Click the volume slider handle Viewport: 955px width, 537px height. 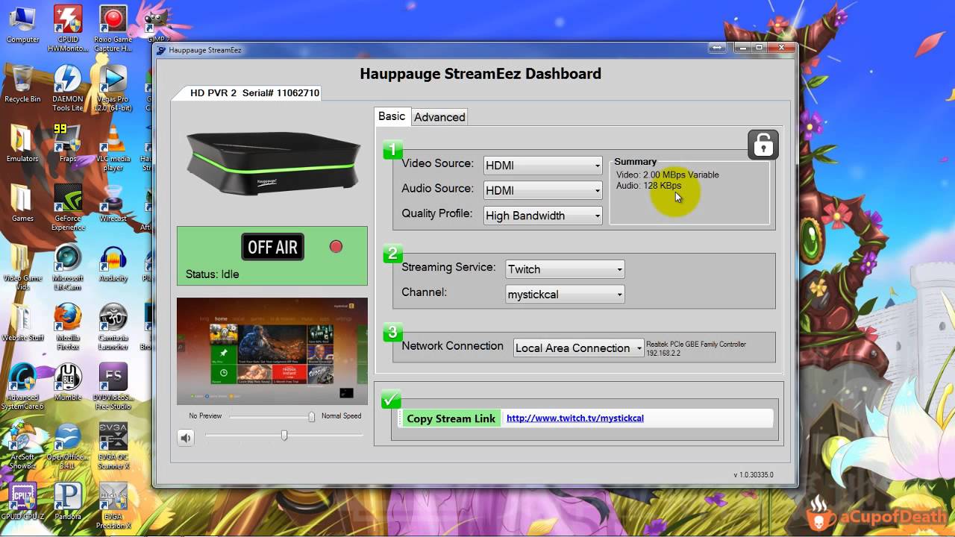[x=284, y=435]
